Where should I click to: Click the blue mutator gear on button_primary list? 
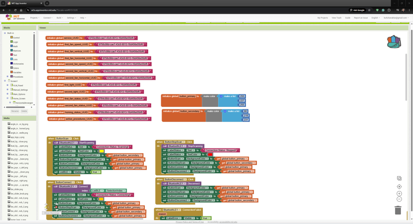tap(221, 96)
